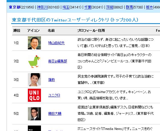Open the 藤田大輔 name link
The image size is (160, 131).
55,114
